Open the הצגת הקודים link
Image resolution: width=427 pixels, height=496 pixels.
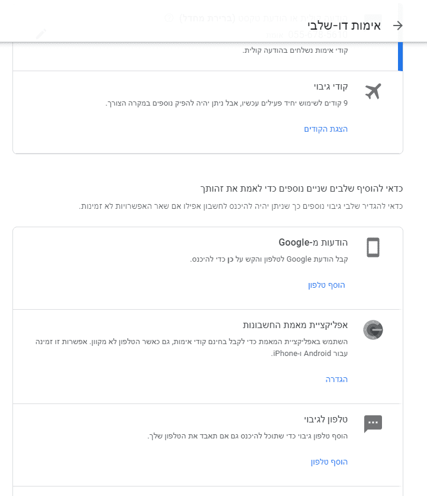(x=326, y=129)
